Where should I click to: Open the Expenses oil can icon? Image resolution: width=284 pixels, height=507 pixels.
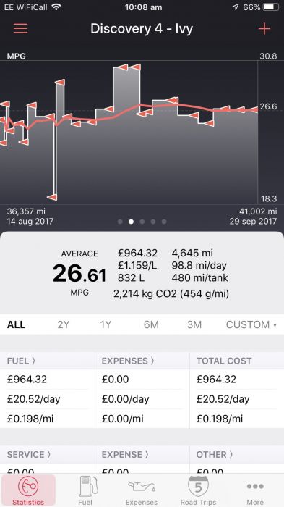coord(142,486)
